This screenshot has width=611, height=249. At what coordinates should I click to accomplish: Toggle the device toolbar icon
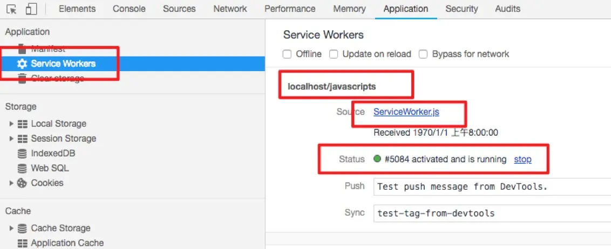[31, 9]
